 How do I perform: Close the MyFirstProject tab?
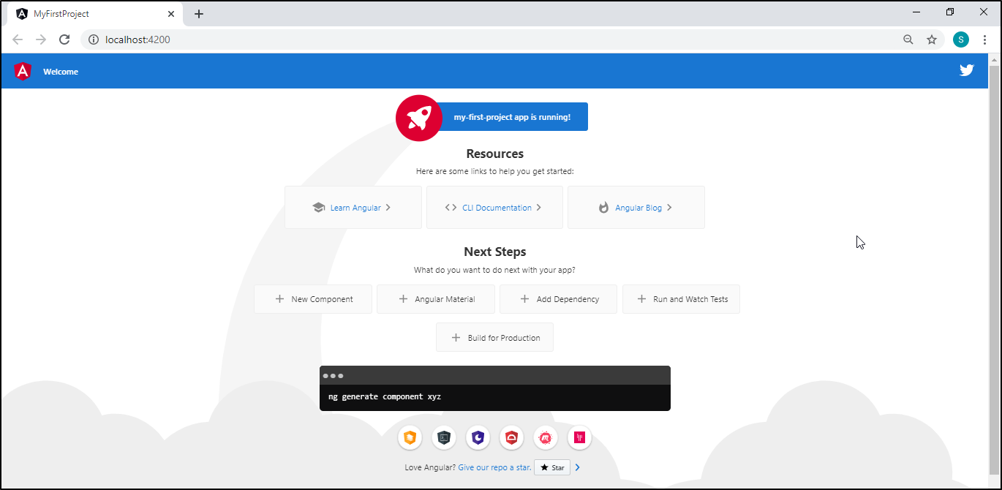click(171, 14)
